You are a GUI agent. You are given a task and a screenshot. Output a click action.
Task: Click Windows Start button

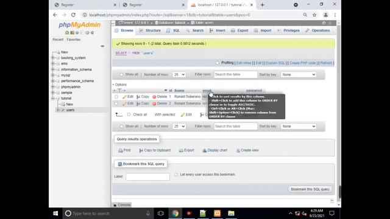[x=55, y=214]
